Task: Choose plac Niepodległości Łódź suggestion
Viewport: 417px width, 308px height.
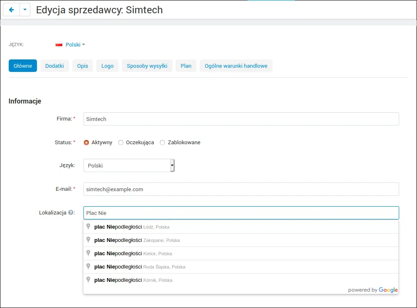Action: click(x=241, y=227)
